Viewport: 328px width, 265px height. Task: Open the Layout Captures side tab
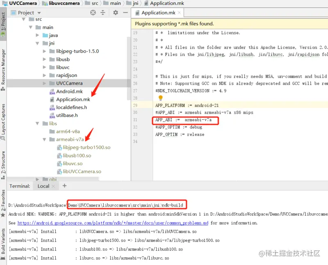pyautogui.click(x=3, y=121)
